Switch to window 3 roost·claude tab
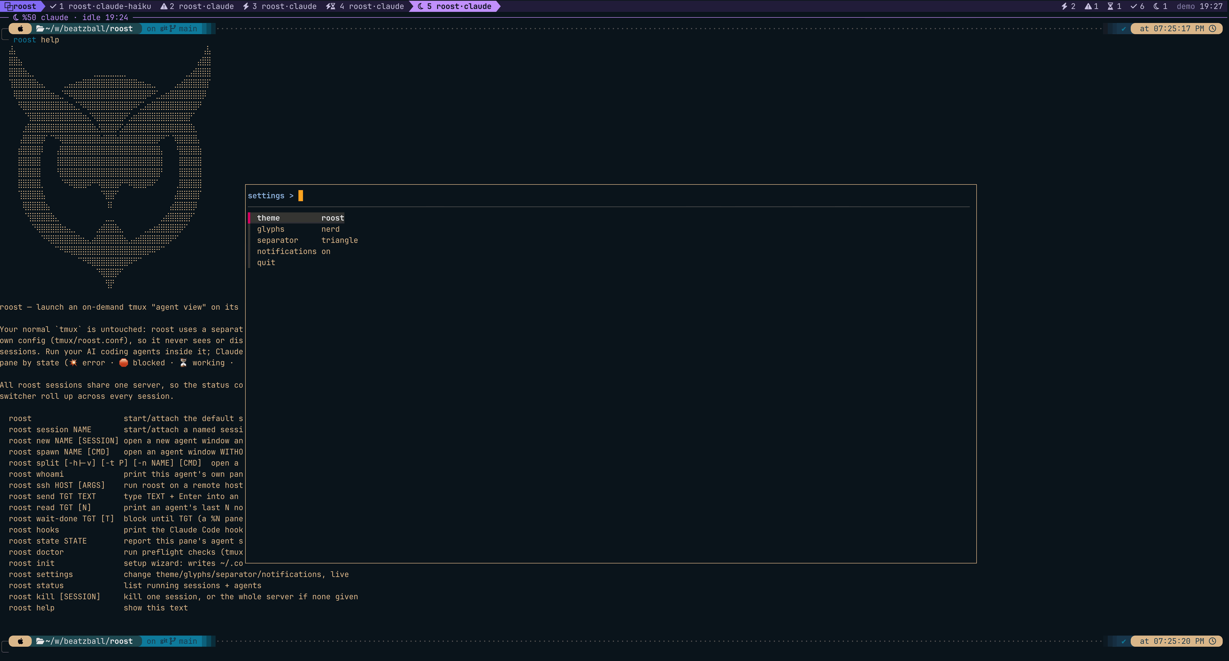 279,6
